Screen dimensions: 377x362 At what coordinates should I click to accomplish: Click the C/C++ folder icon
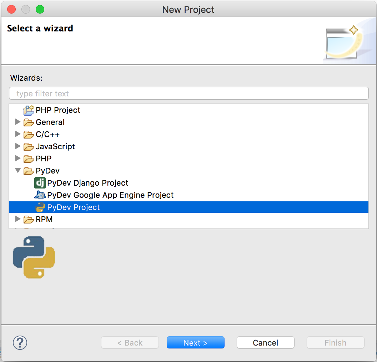pos(29,135)
